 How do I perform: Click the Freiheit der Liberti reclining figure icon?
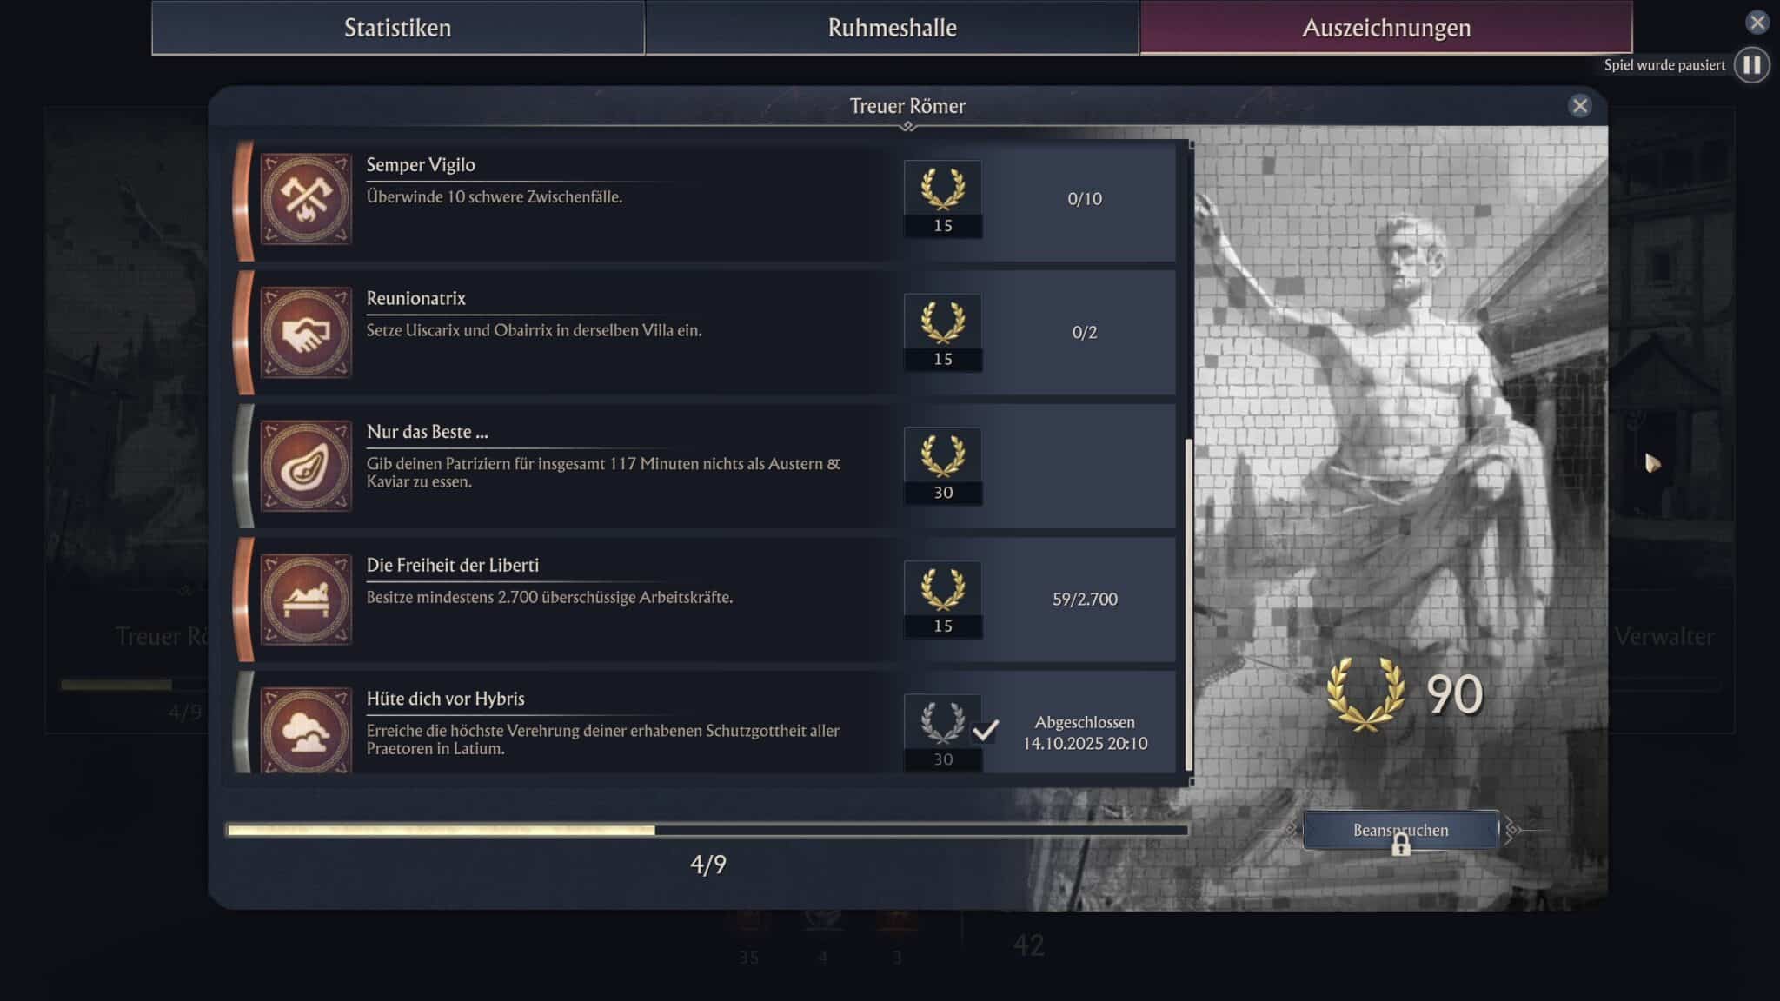point(306,599)
